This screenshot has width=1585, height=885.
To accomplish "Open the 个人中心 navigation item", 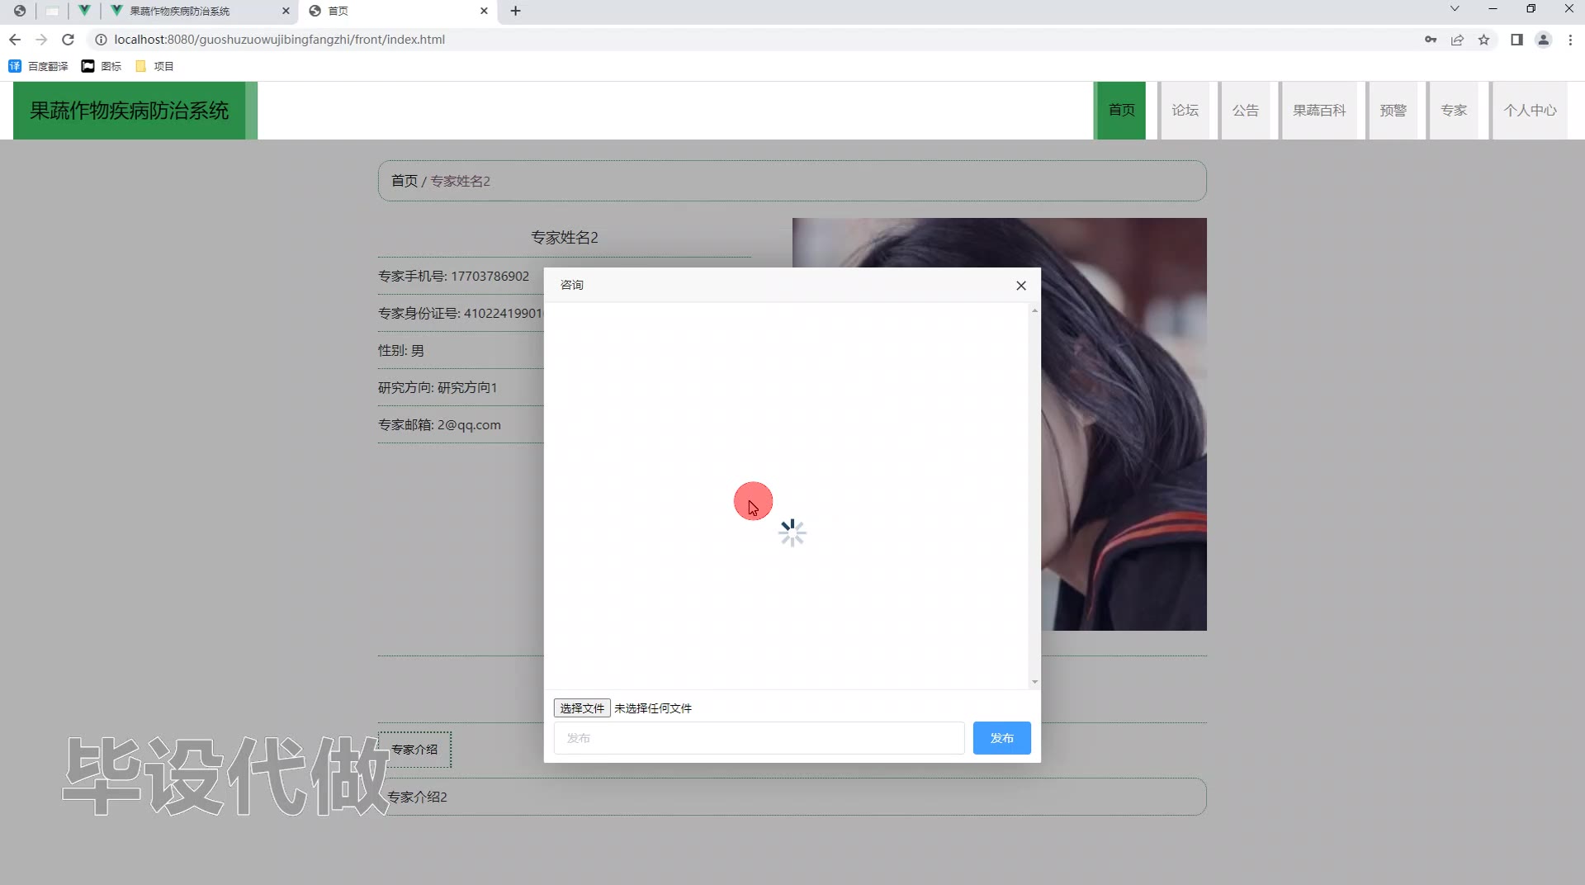I will (x=1529, y=111).
